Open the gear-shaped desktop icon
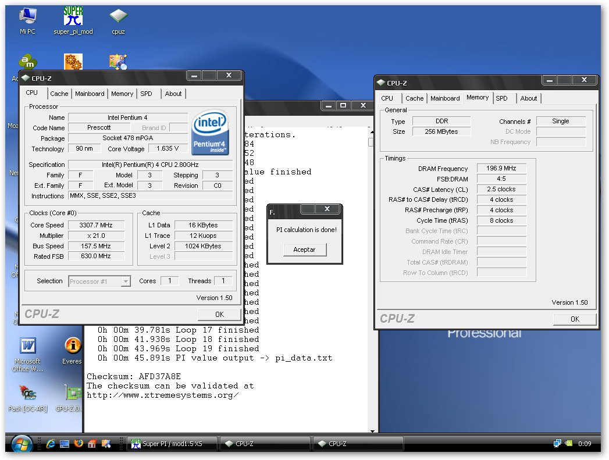Viewport: 609px width, 460px height. click(x=73, y=62)
